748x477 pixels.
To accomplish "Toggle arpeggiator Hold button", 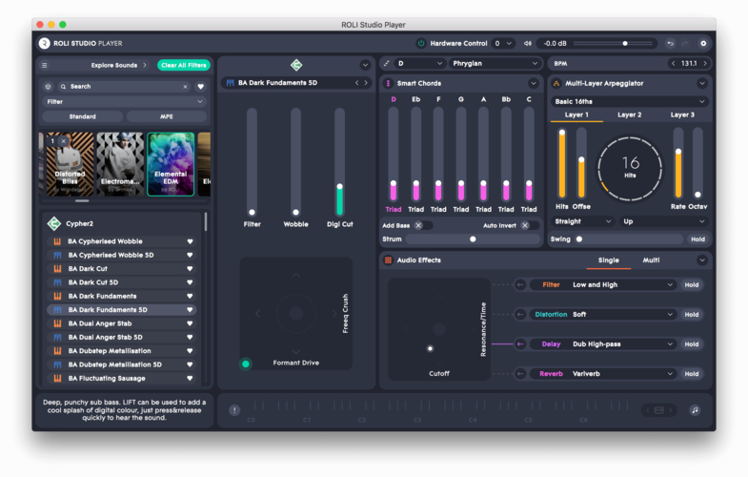I will click(x=697, y=239).
